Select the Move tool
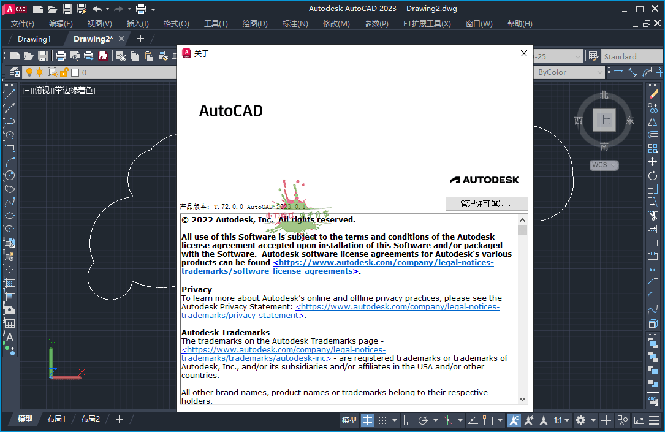 point(653,161)
